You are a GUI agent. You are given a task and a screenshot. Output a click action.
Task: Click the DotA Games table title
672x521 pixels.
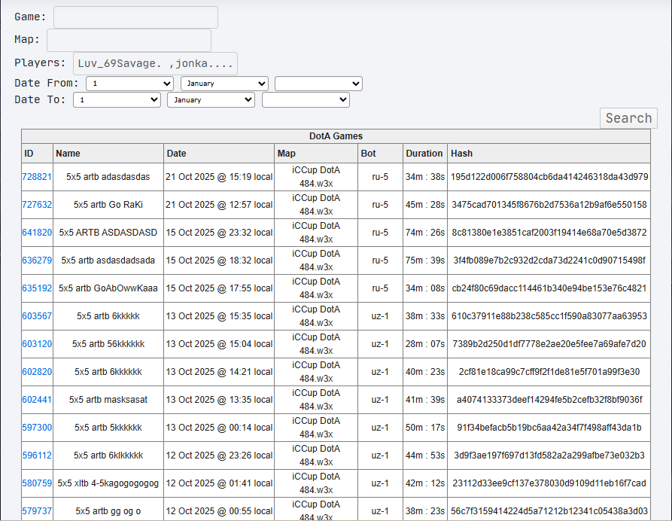(336, 136)
